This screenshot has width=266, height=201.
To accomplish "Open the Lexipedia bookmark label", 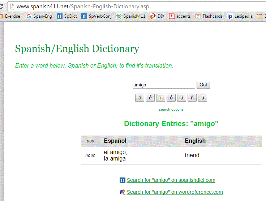I will 244,16.
